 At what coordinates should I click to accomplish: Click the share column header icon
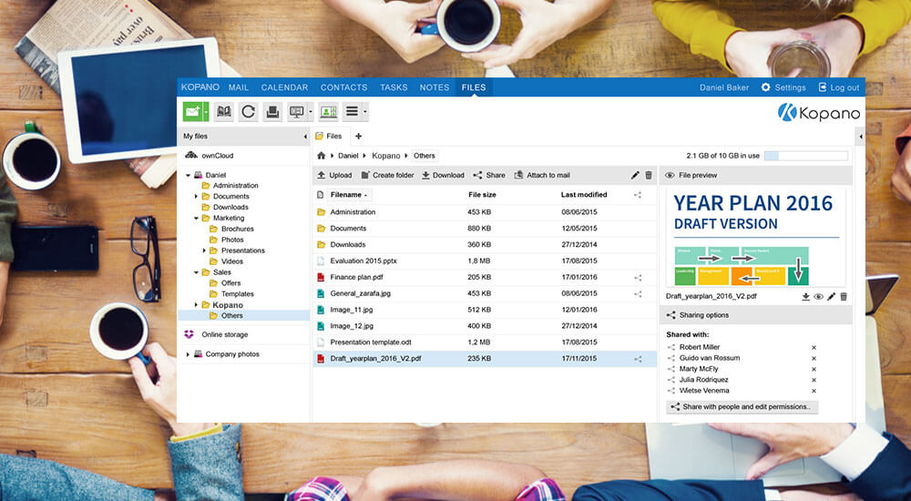pyautogui.click(x=638, y=195)
